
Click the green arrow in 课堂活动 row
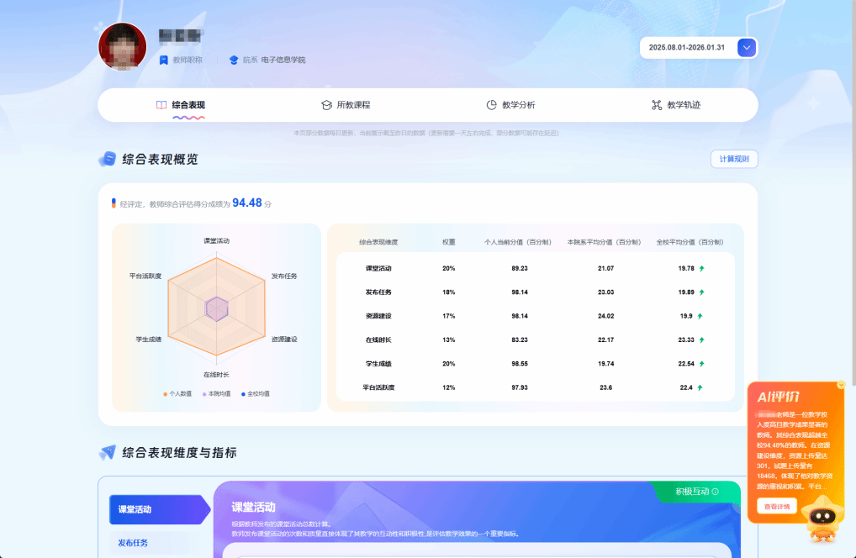point(701,268)
